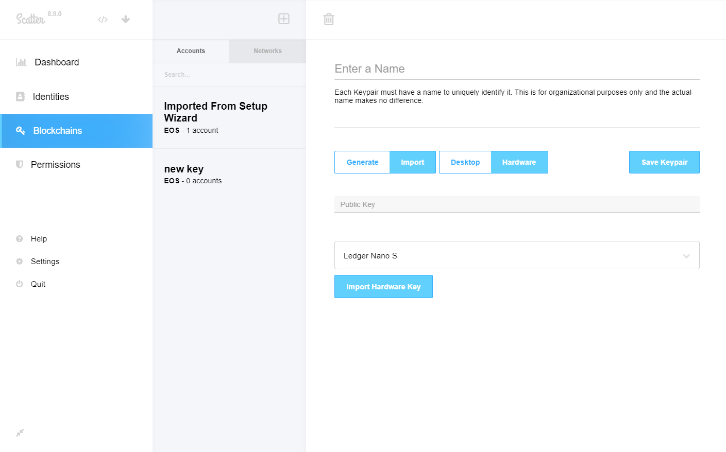726x452 pixels.
Task: Click the download arrow icon near logo
Action: [x=126, y=20]
